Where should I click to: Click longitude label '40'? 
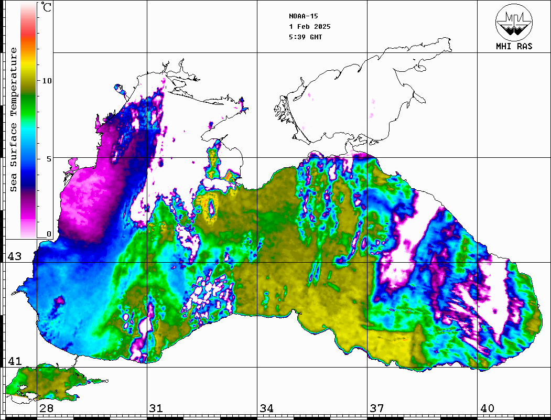(487, 408)
